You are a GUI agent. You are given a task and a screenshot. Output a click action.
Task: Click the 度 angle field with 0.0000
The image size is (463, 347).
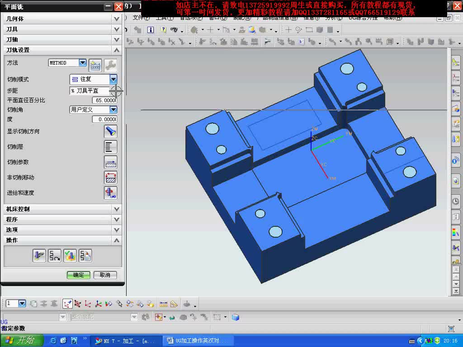[105, 119]
